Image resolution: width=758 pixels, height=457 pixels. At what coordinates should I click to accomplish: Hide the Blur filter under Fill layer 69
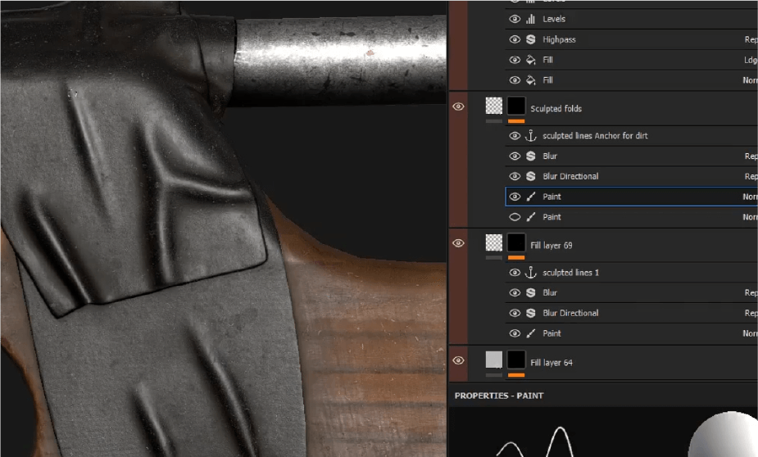[x=515, y=292]
